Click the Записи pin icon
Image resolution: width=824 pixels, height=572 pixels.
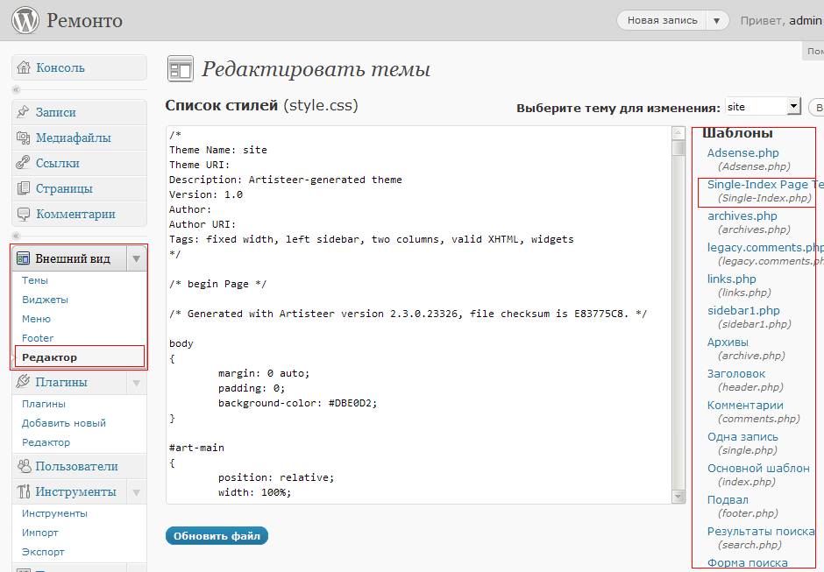[23, 112]
